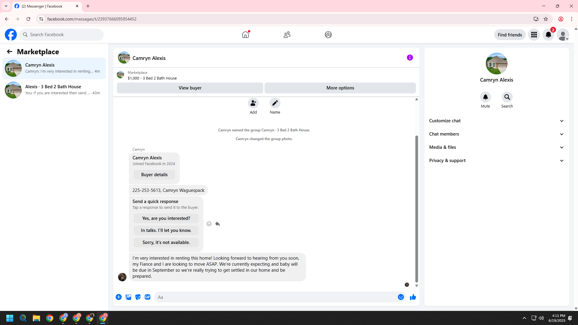Viewport: 578px width, 325px height.
Task: Choose a GIF icon in composer
Action: (x=148, y=297)
